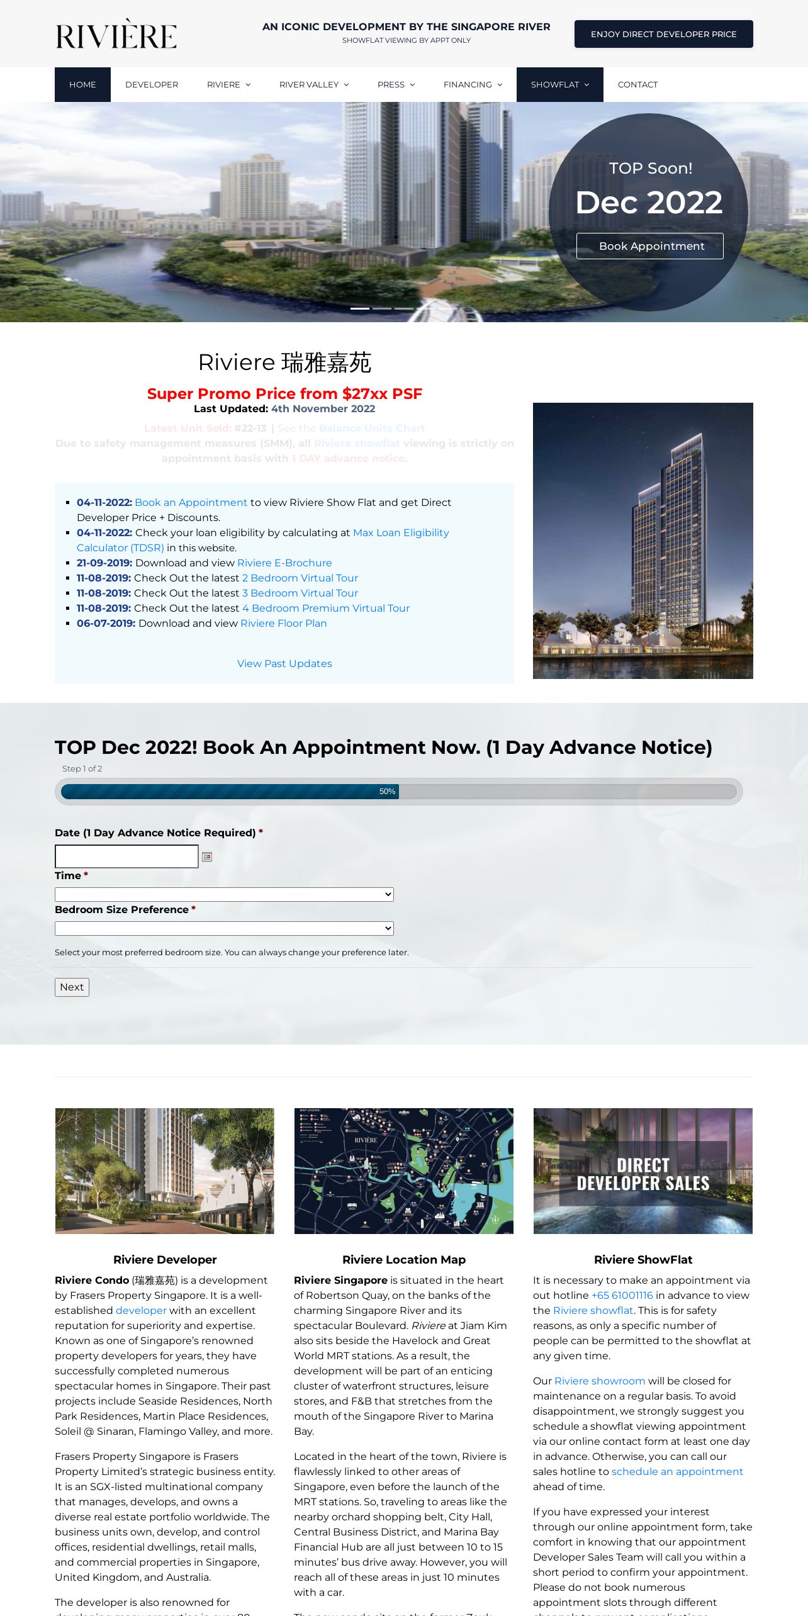808x1616 pixels.
Task: Go to the HOME tab
Action: (82, 84)
